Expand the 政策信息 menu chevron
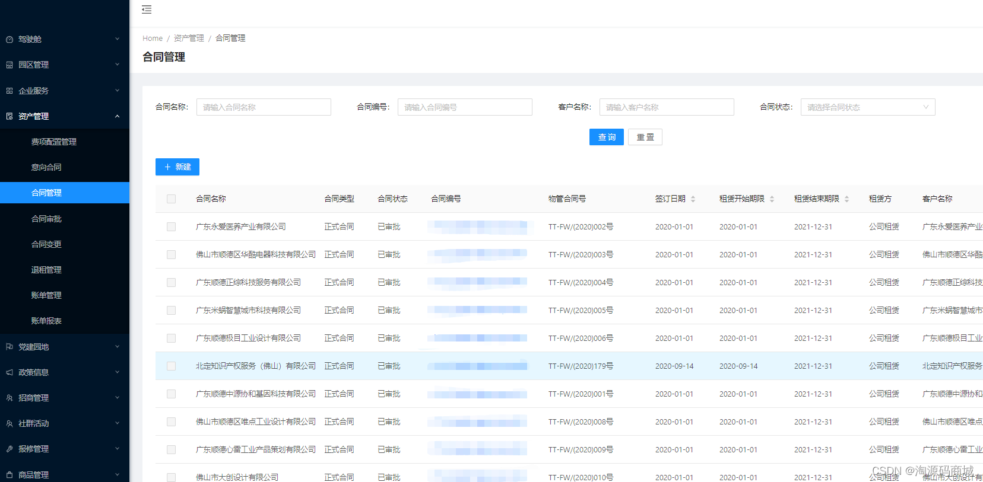This screenshot has width=983, height=482. pos(117,372)
